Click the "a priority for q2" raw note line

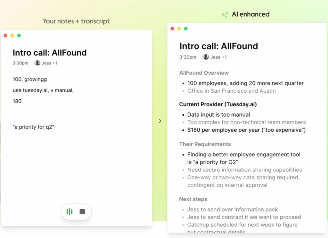pyautogui.click(x=33, y=127)
